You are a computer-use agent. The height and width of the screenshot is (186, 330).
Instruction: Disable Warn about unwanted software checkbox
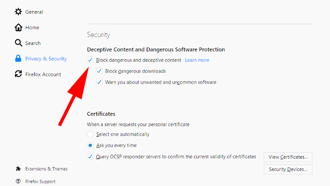tap(99, 82)
